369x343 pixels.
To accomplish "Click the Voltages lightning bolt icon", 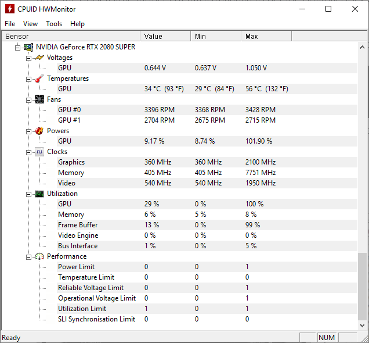I will point(39,58).
